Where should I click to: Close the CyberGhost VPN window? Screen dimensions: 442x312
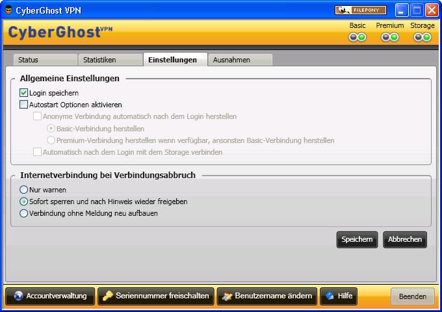point(432,10)
